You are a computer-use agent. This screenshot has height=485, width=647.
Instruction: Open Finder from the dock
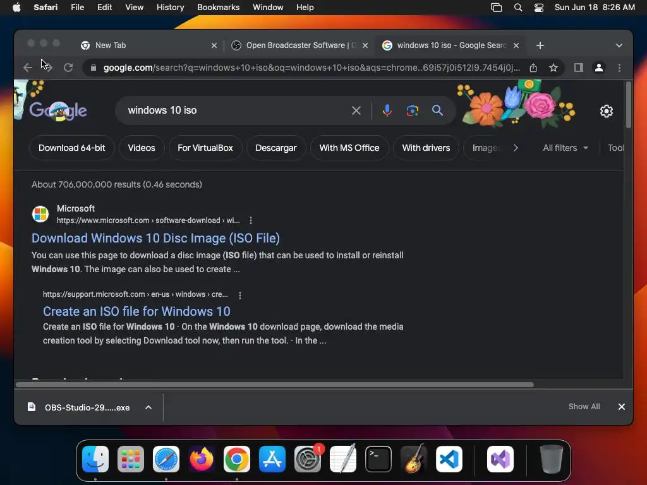point(95,459)
